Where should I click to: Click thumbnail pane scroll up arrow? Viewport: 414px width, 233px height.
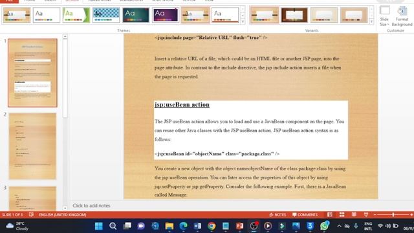(x=65, y=36)
